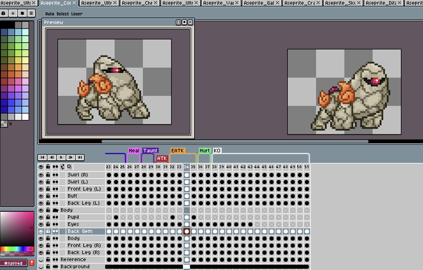
Task: Click the Hurt animation tag
Action: [204, 151]
